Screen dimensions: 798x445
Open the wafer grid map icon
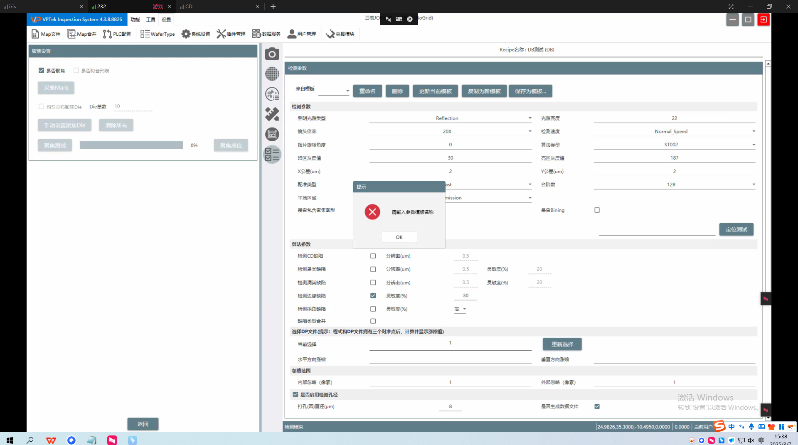click(x=272, y=74)
